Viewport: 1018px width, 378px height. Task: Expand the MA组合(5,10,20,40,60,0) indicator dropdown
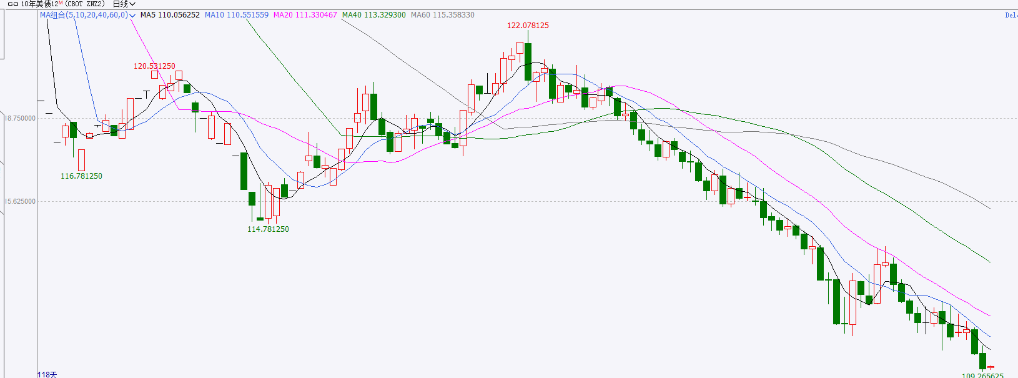point(88,15)
